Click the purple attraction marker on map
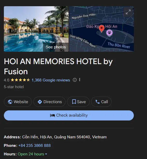Viewport: 147px width, 159px height. click(109, 33)
